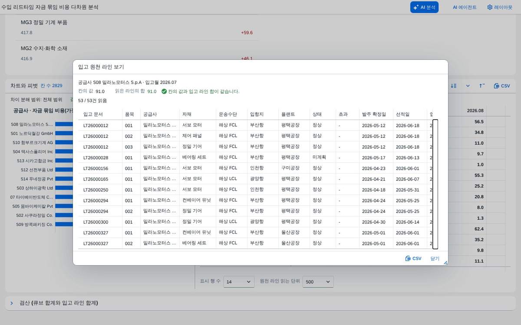The width and height of the screenshot is (521, 325).
Task: Open the 표시 행 수 dropdown
Action: pos(239,282)
